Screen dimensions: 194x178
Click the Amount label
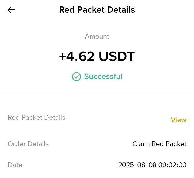pos(97,36)
